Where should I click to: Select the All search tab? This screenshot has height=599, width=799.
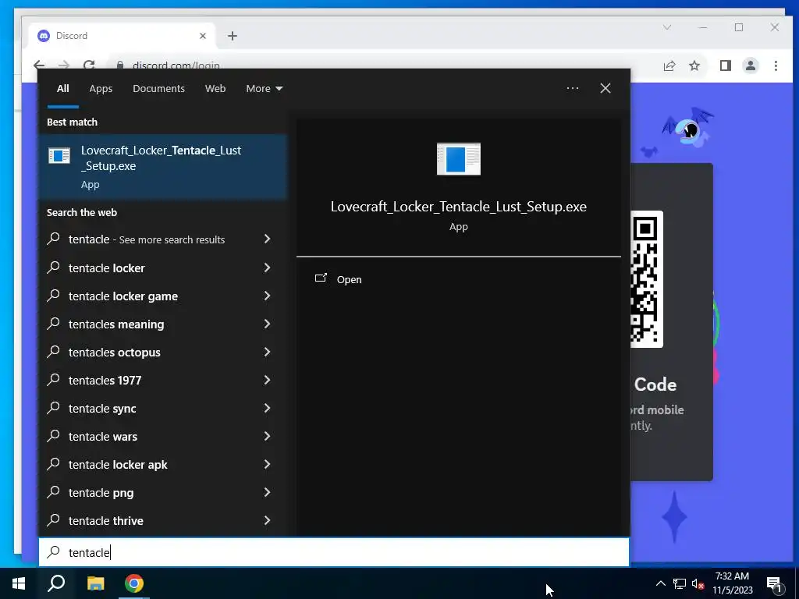62,89
